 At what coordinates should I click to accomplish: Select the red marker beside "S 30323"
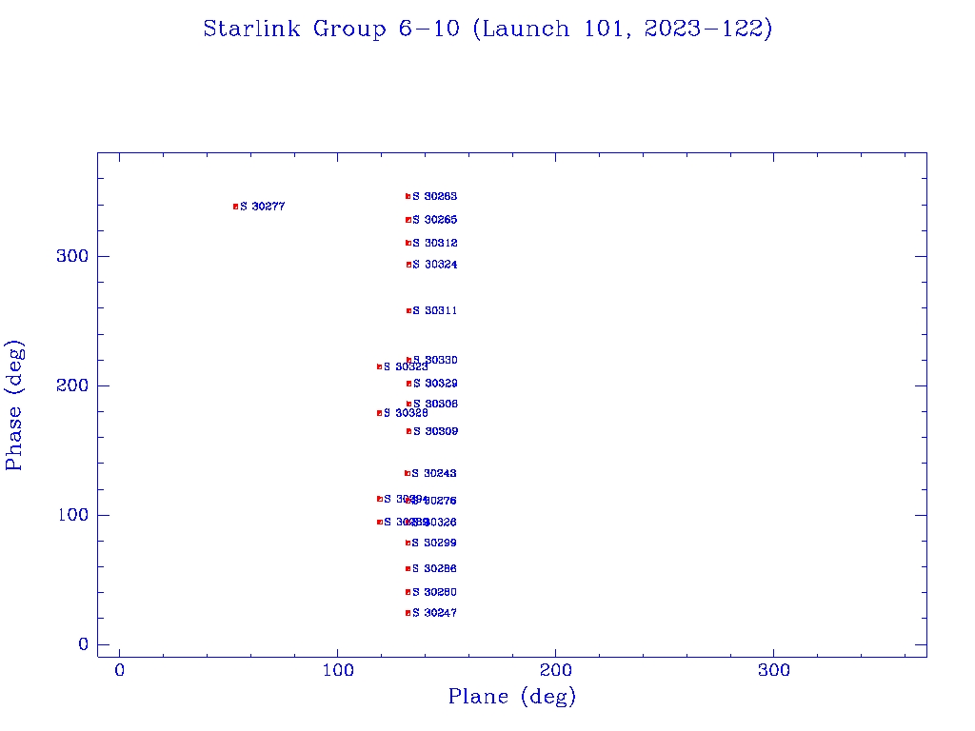[379, 366]
